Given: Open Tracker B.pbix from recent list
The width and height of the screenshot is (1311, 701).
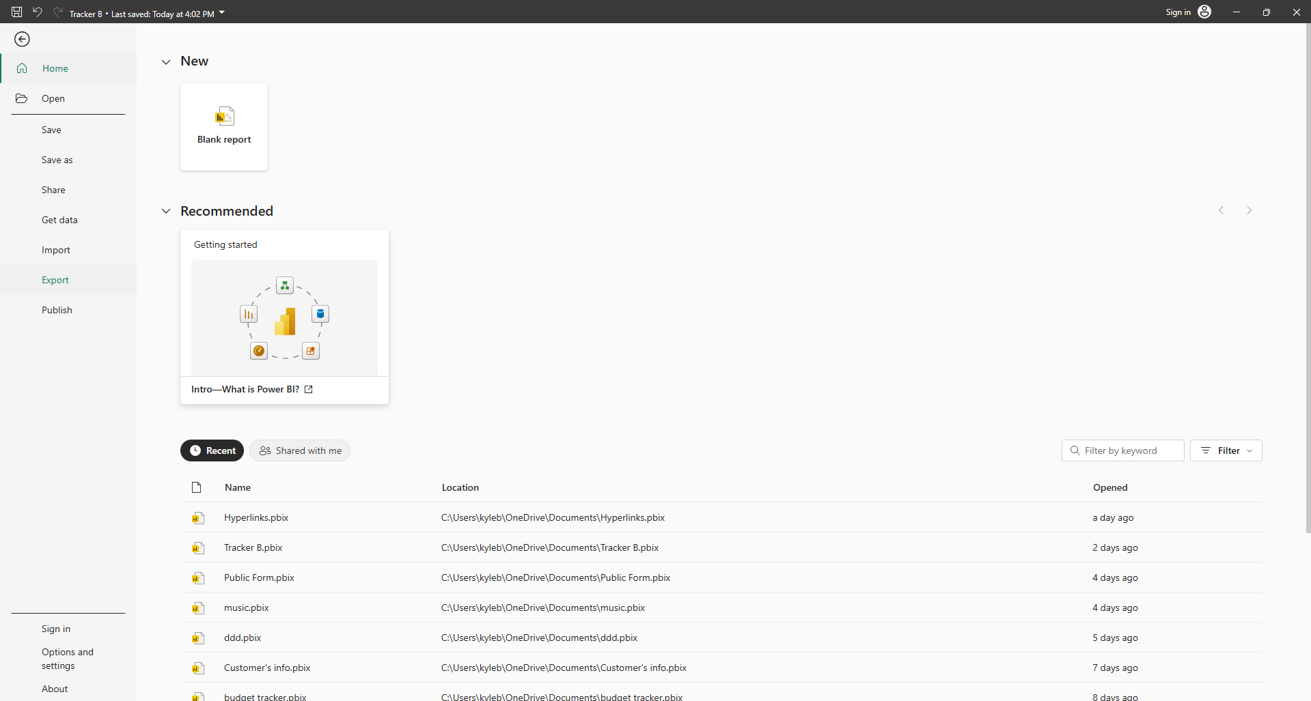Looking at the screenshot, I should [253, 547].
